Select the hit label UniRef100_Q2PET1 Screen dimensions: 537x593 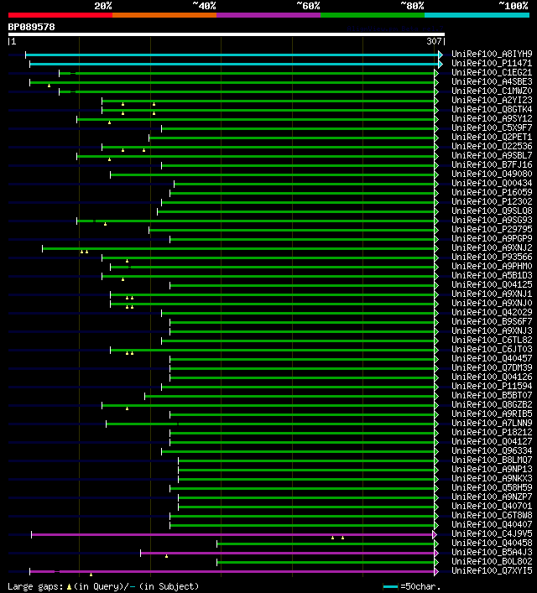[x=492, y=137]
